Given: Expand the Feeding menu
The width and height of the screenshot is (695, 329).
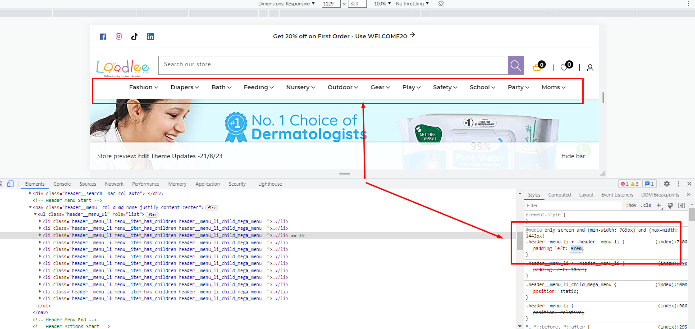Looking at the screenshot, I should point(259,87).
